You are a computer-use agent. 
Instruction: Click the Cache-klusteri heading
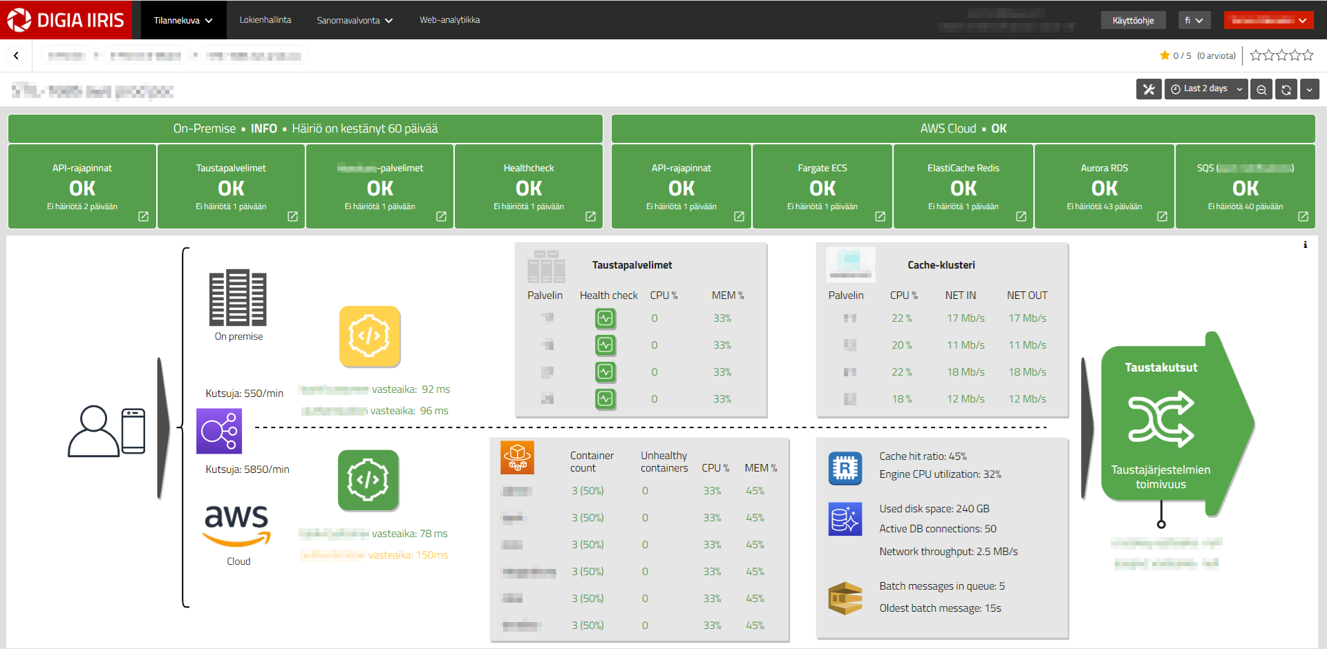pos(941,265)
